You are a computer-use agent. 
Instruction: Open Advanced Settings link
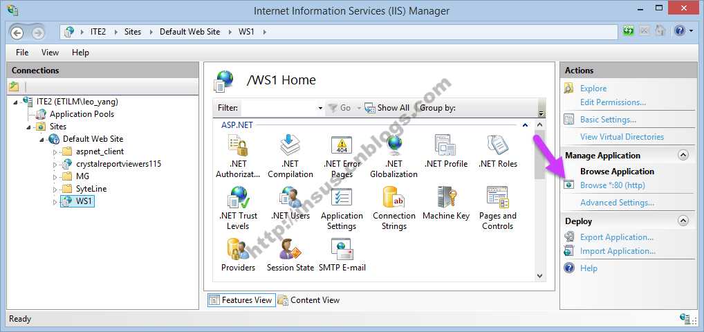pyautogui.click(x=617, y=203)
